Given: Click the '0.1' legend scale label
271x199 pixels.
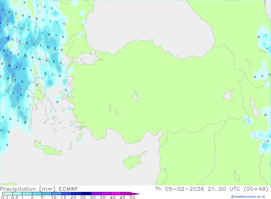Looking at the screenshot, I should click(x=5, y=197).
